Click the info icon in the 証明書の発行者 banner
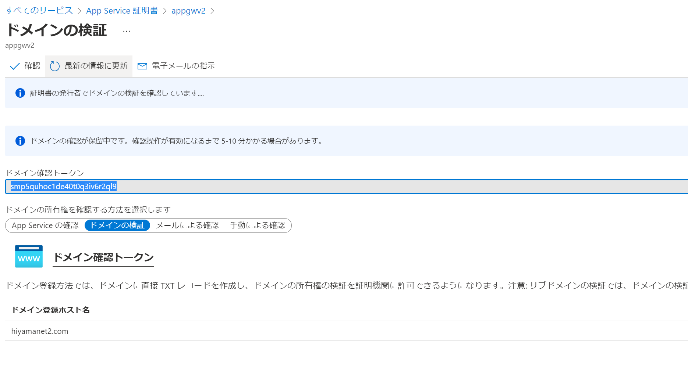The width and height of the screenshot is (688, 386). 20,93
